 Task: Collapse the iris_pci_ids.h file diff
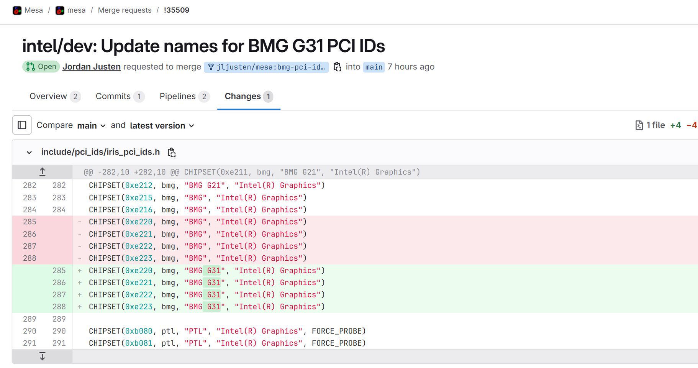(x=29, y=153)
